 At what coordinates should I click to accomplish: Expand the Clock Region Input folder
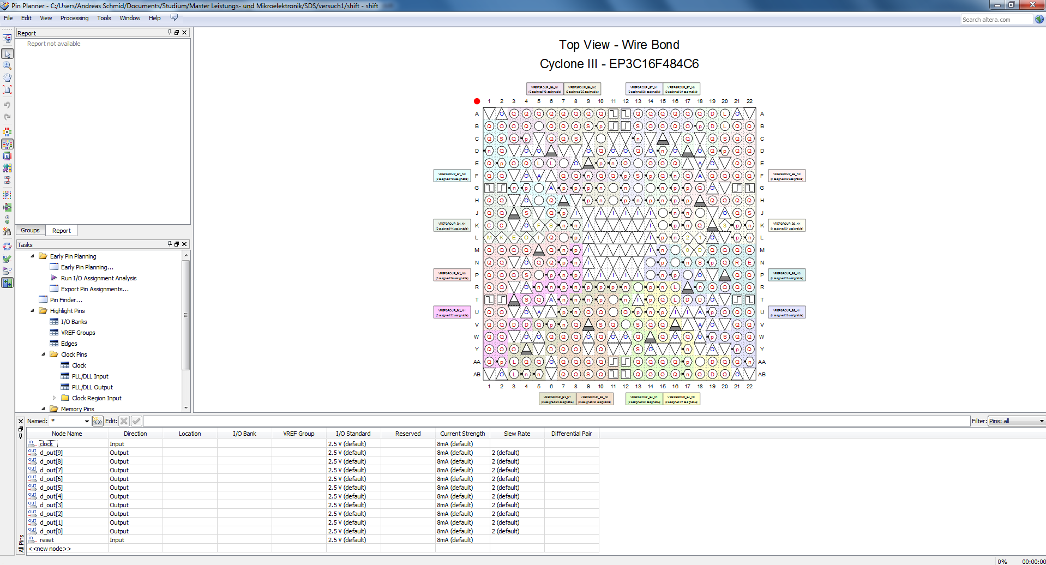[x=54, y=398]
